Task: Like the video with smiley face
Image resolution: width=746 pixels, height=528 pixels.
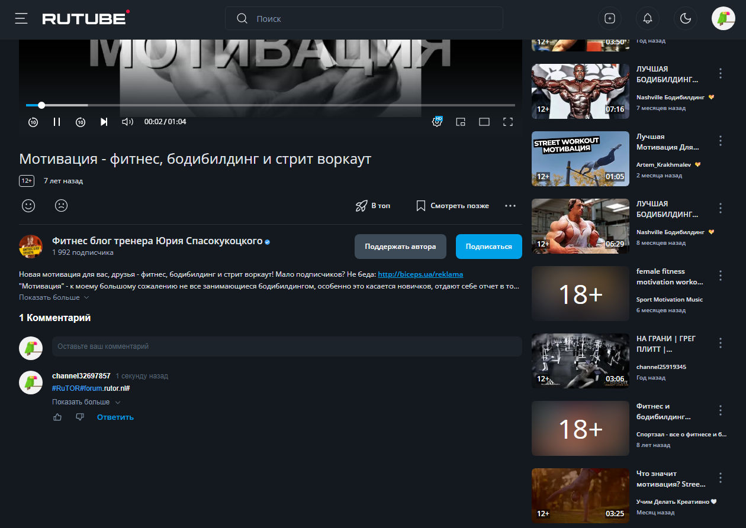Action: click(28, 206)
